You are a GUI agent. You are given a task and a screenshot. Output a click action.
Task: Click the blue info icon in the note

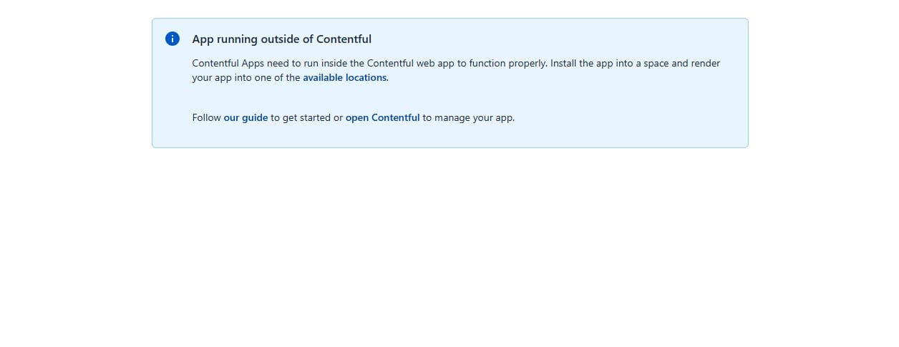[x=172, y=39]
